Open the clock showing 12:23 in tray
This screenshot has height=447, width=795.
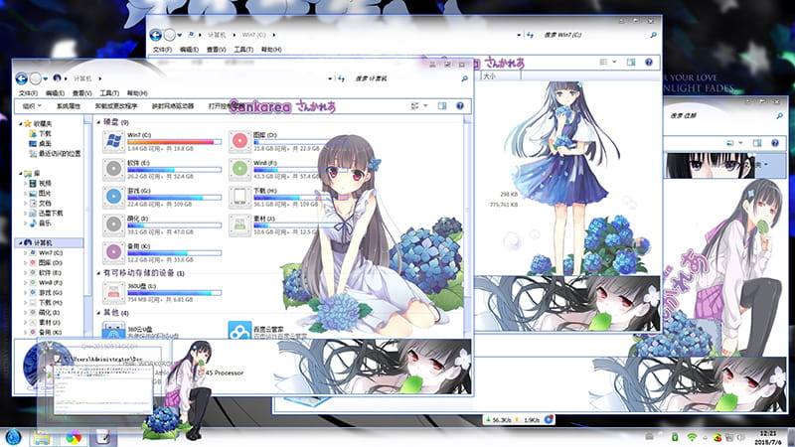tap(768, 437)
